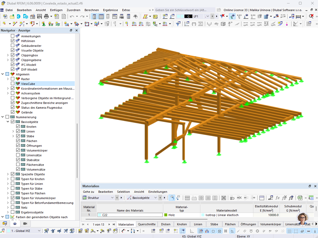
Task: Click the Isotrop material model color swatch
Action: (x=203, y=215)
